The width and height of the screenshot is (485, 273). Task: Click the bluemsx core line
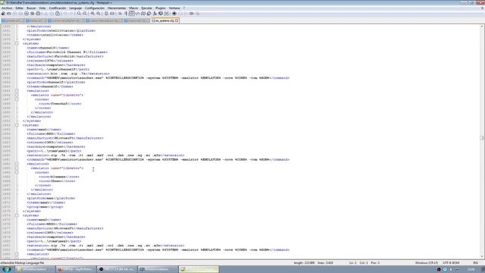59,177
